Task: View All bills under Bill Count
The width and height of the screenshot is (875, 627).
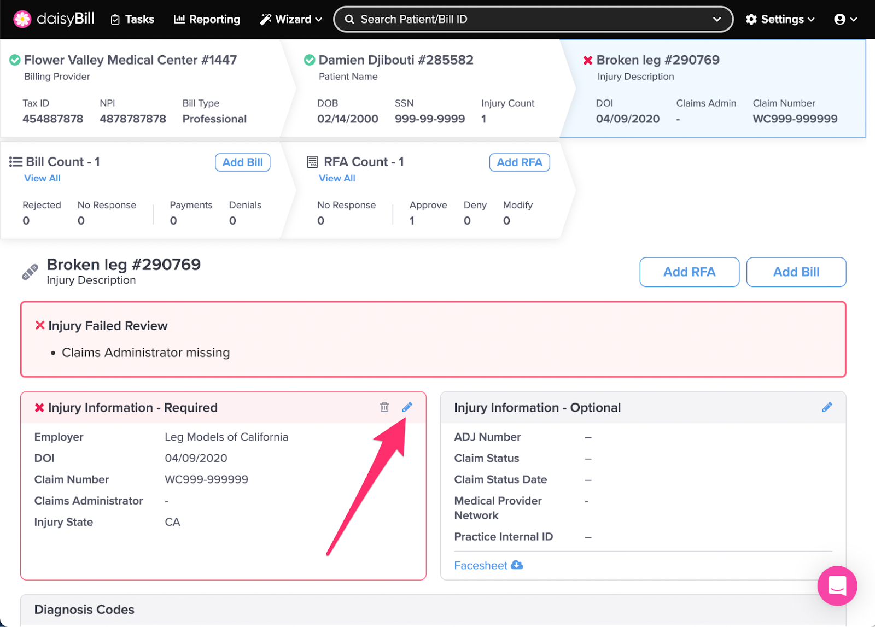Action: click(x=42, y=178)
